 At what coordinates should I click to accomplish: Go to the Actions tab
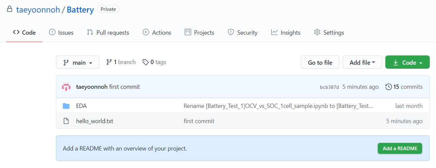tap(157, 32)
